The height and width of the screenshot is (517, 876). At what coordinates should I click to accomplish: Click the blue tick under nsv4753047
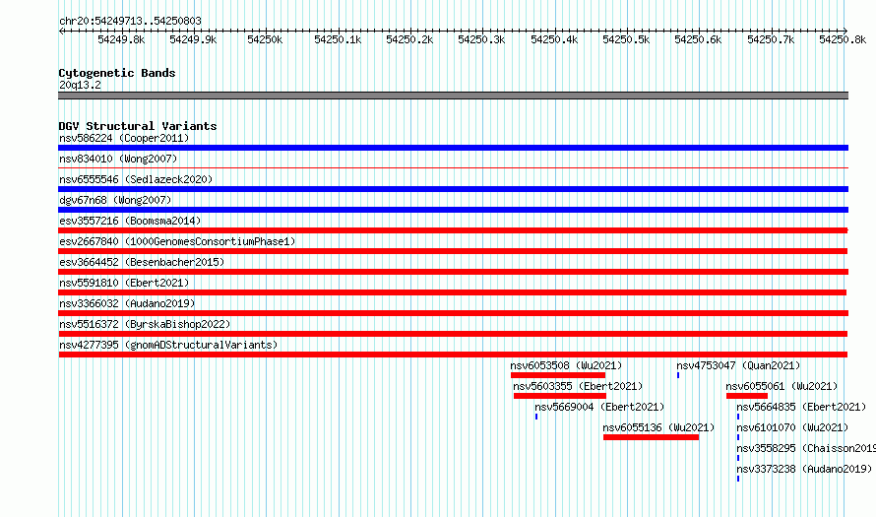point(678,375)
